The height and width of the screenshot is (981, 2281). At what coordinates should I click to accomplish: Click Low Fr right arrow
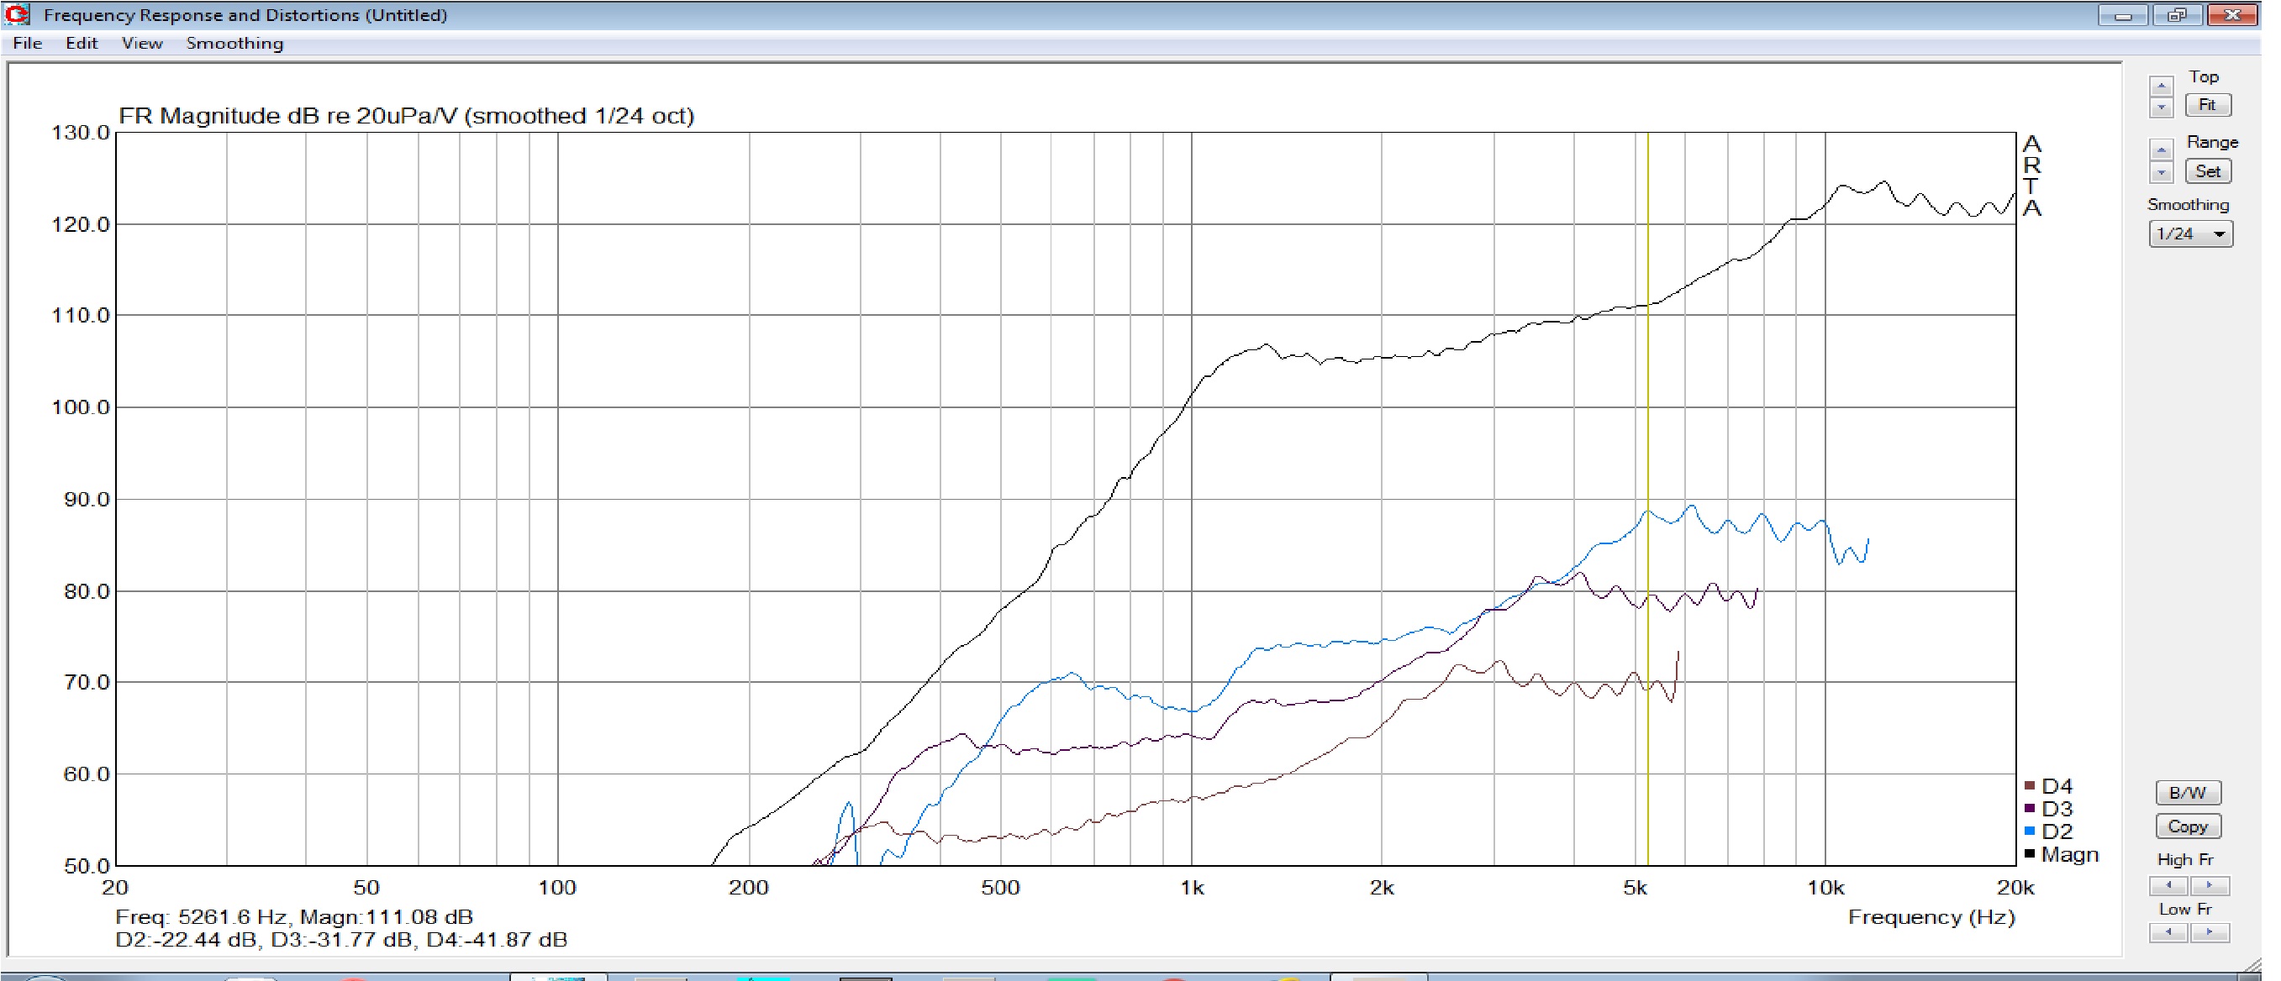(x=2210, y=932)
